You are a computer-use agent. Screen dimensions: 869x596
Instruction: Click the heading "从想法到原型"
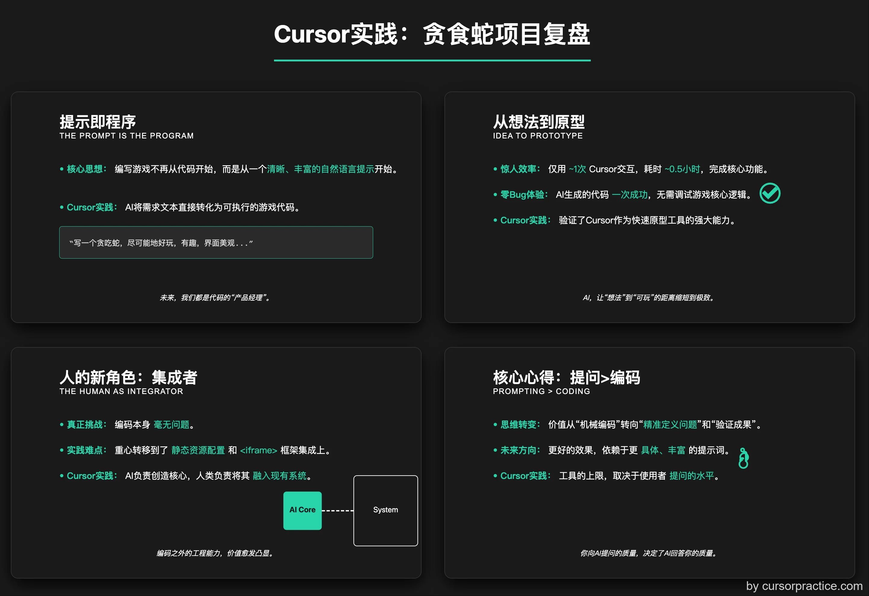point(538,122)
